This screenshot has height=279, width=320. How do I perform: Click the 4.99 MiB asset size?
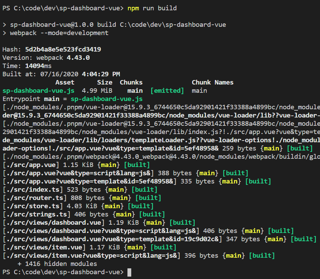(97, 91)
